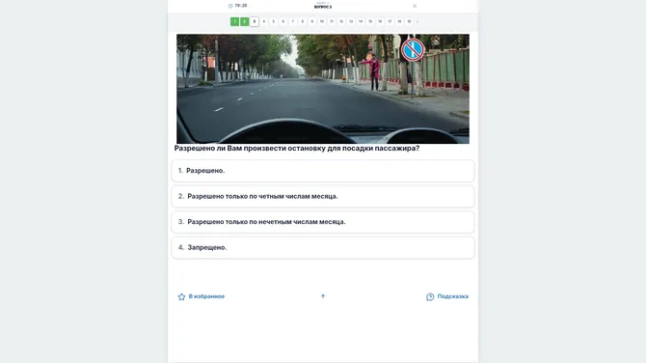Jump to question 16
Image resolution: width=646 pixels, height=363 pixels.
pos(380,21)
